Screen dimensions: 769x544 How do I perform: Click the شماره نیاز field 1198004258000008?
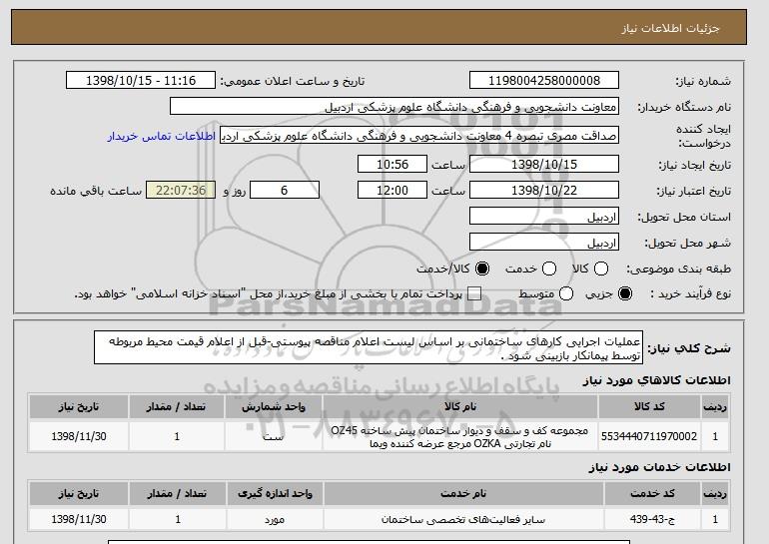point(544,81)
